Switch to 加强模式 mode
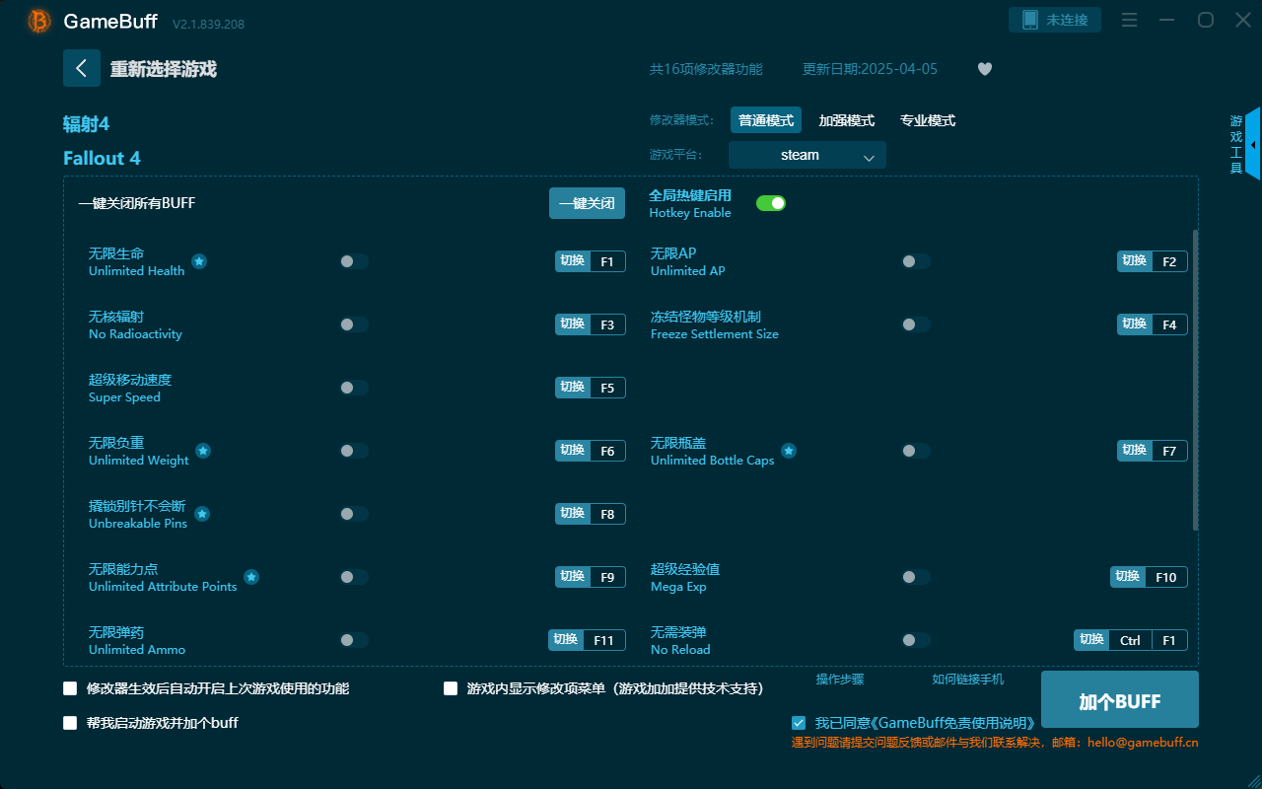Image resolution: width=1262 pixels, height=789 pixels. coord(846,119)
